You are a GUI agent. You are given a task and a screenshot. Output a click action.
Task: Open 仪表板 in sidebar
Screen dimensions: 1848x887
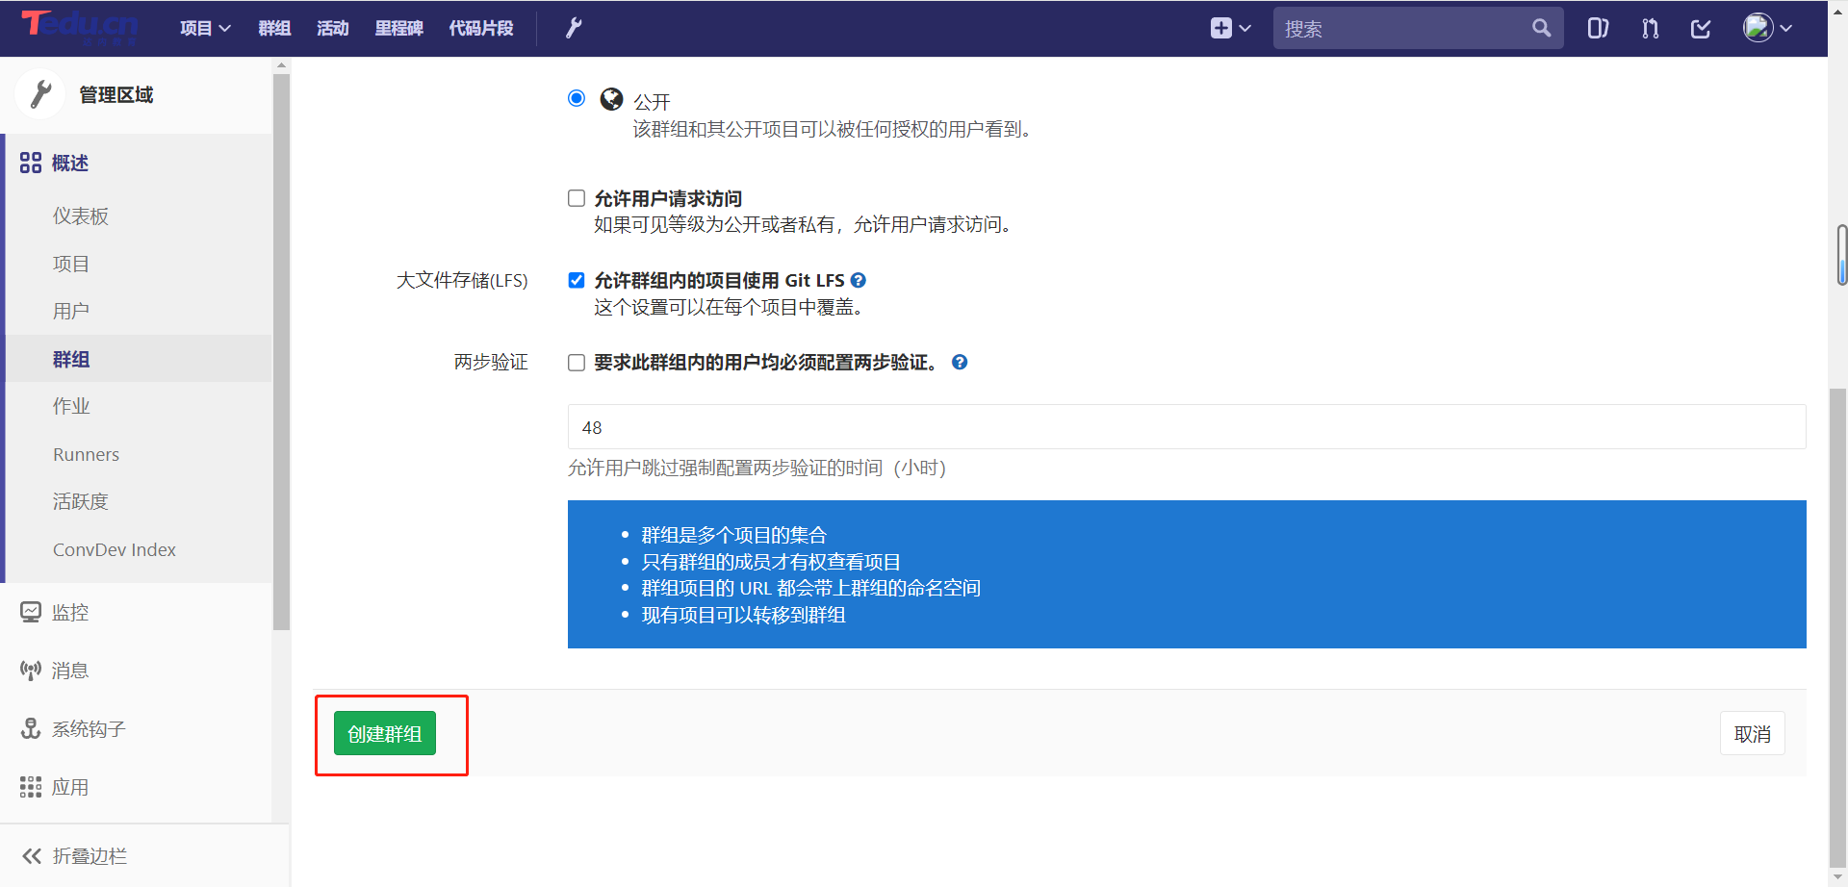(81, 215)
